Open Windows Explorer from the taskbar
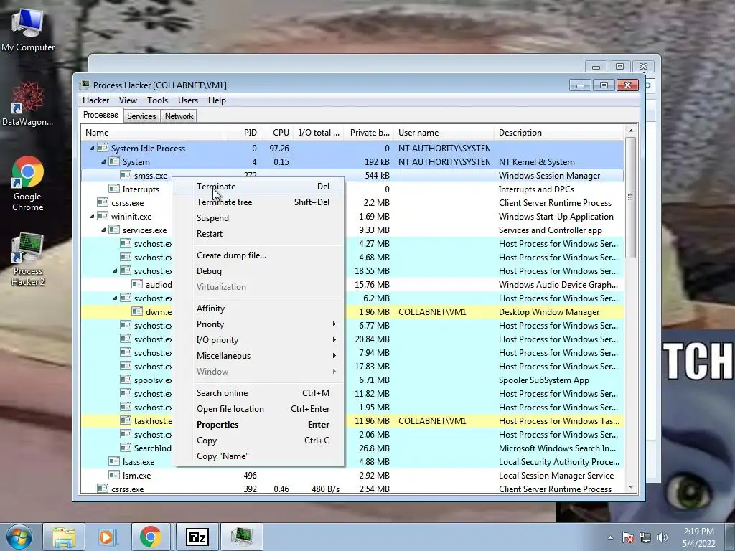This screenshot has height=551, width=735. tap(64, 537)
